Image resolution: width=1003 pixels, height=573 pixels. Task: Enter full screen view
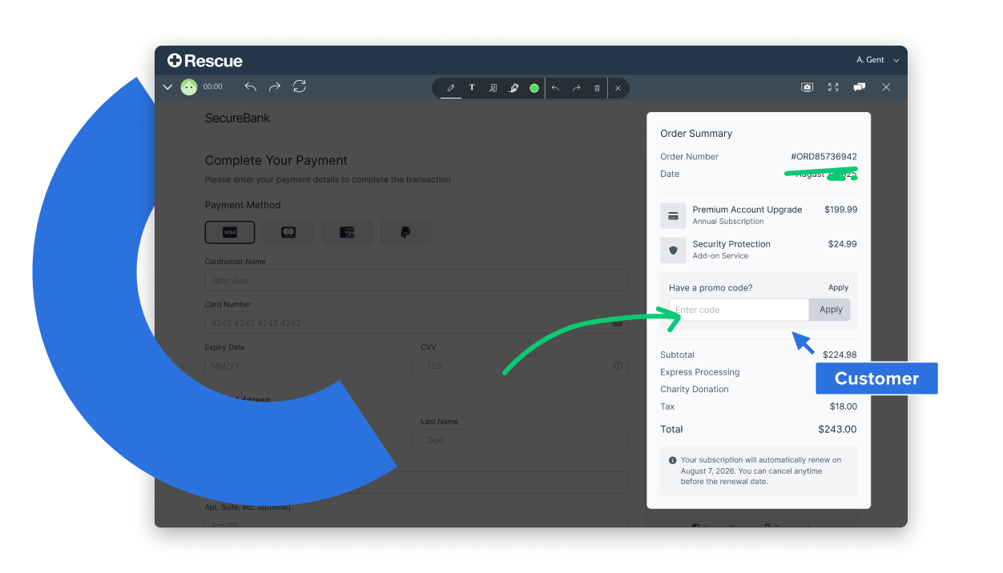coord(832,87)
